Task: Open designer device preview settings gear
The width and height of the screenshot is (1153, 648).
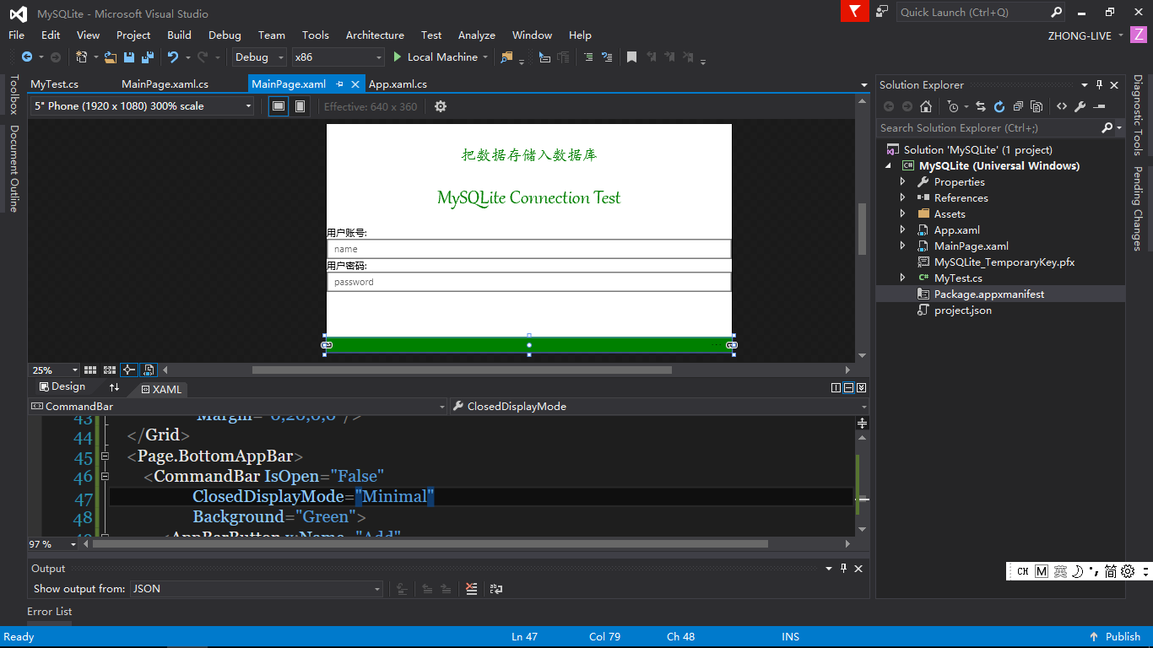Action: point(440,106)
